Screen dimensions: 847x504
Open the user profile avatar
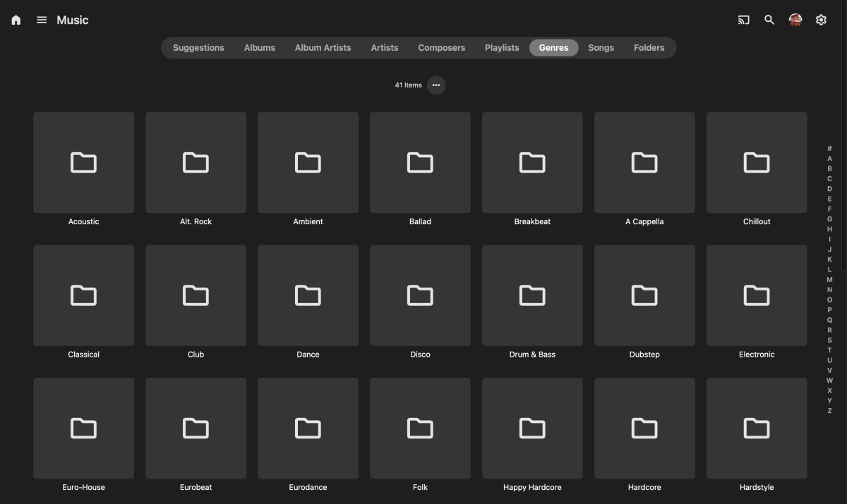point(795,20)
